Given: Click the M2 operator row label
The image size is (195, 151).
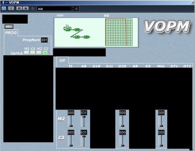Looking at the screenshot, I should [x=61, y=119].
